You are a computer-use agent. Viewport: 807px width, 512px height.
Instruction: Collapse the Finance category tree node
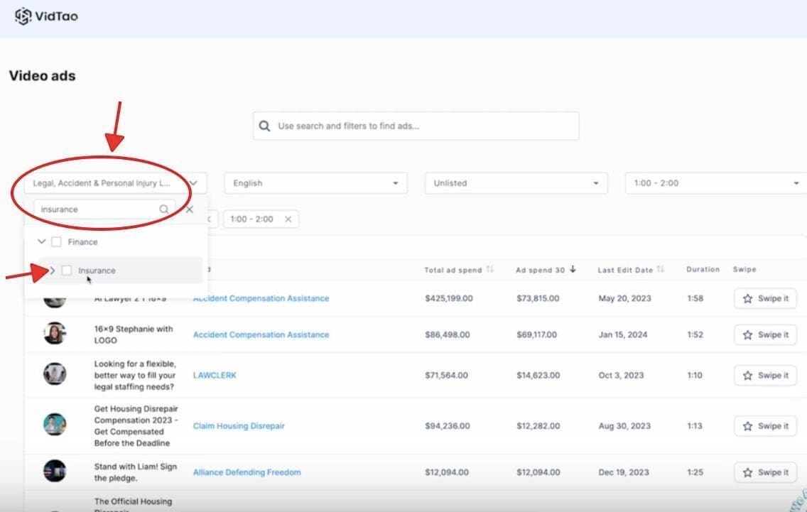[x=41, y=242]
